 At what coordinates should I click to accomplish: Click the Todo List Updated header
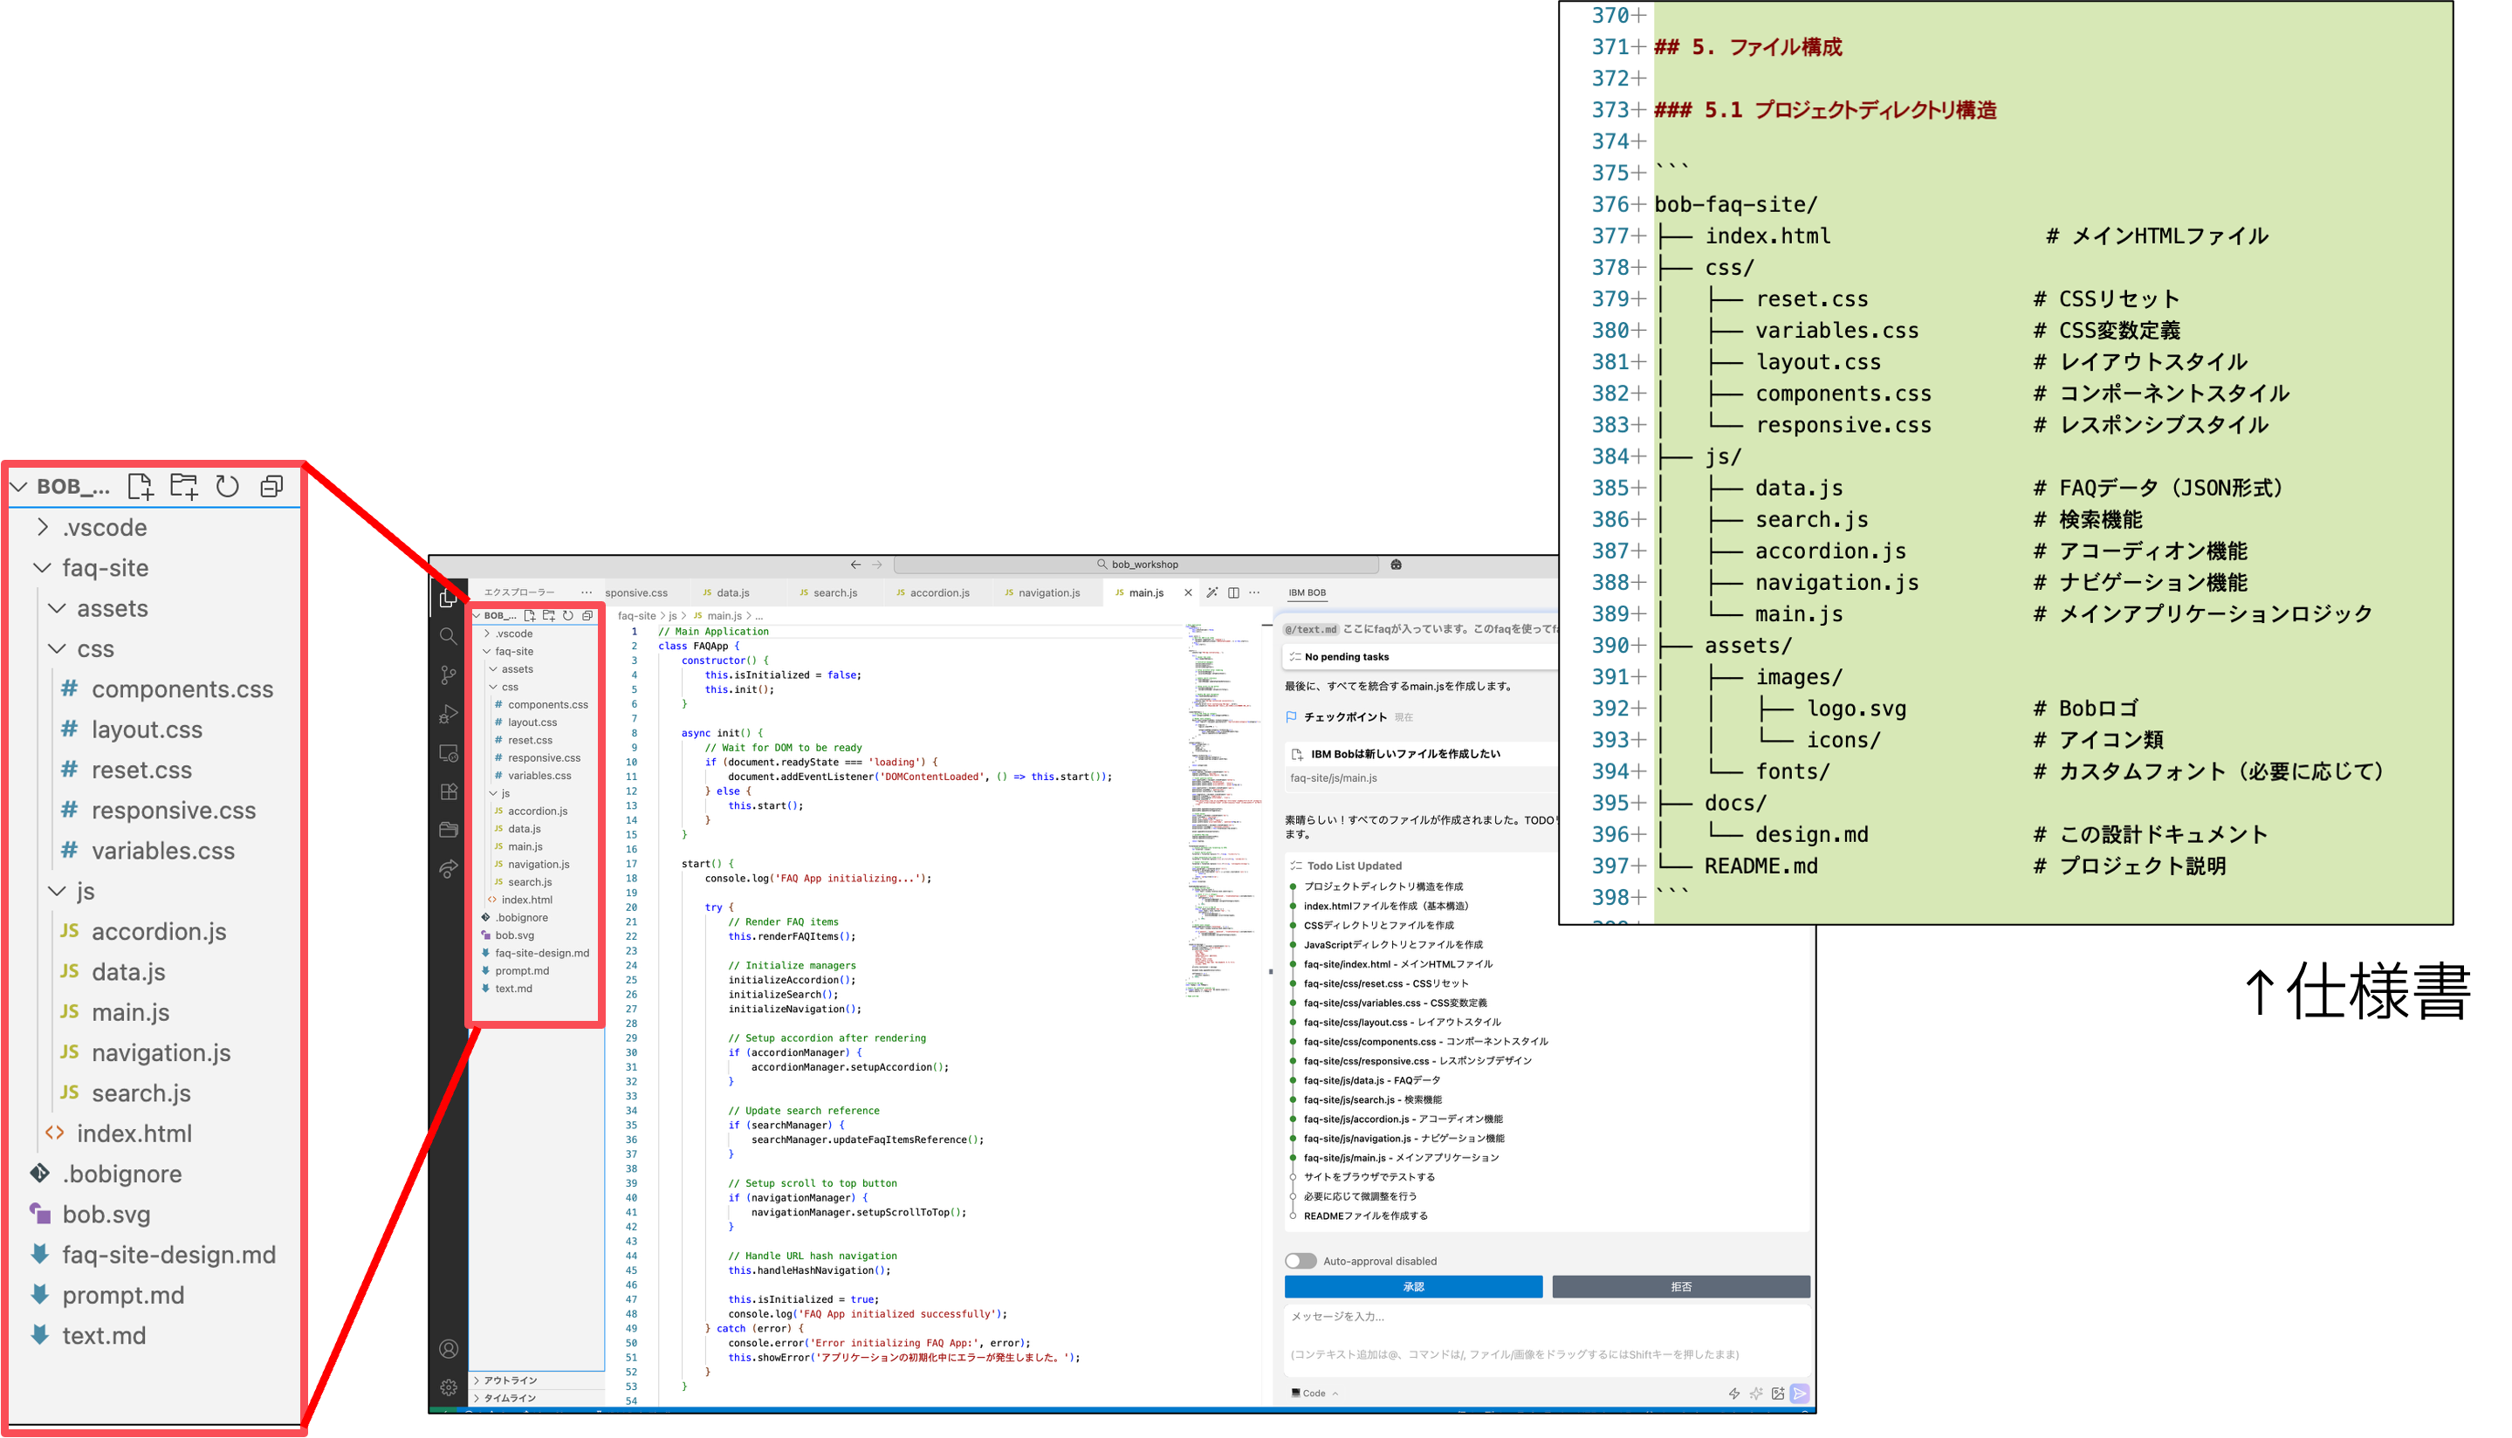[1355, 866]
